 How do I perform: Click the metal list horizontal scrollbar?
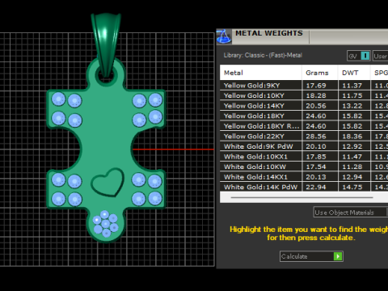point(302,197)
